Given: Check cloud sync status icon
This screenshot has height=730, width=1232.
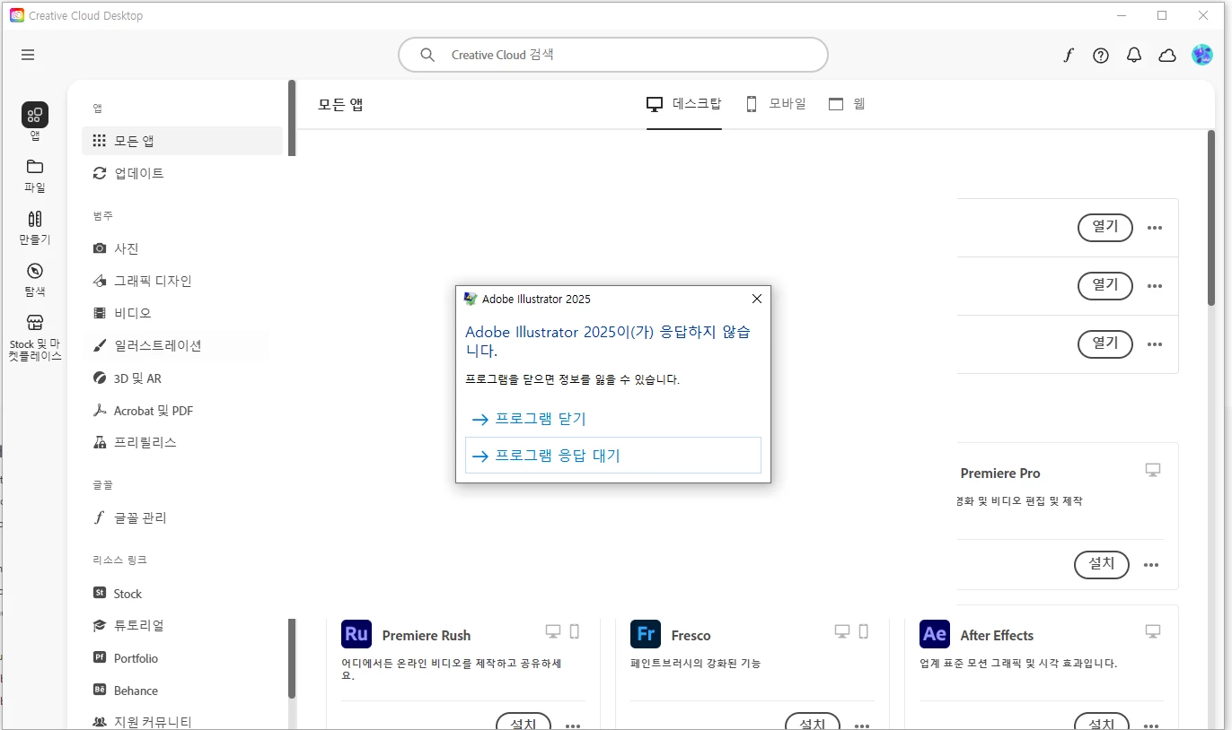Looking at the screenshot, I should point(1167,55).
